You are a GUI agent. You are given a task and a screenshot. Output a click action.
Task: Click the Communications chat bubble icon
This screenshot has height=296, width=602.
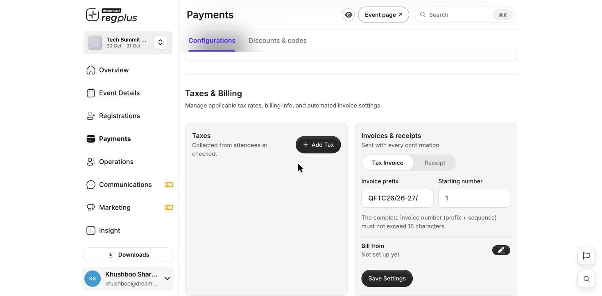(91, 185)
